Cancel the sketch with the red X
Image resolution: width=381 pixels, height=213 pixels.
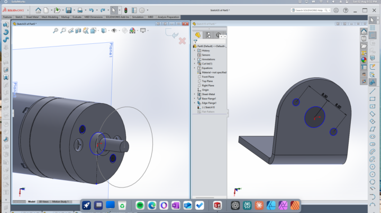click(x=182, y=41)
